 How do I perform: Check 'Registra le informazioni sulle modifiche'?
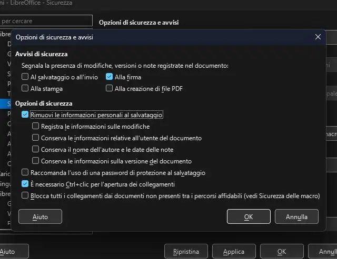coord(36,127)
